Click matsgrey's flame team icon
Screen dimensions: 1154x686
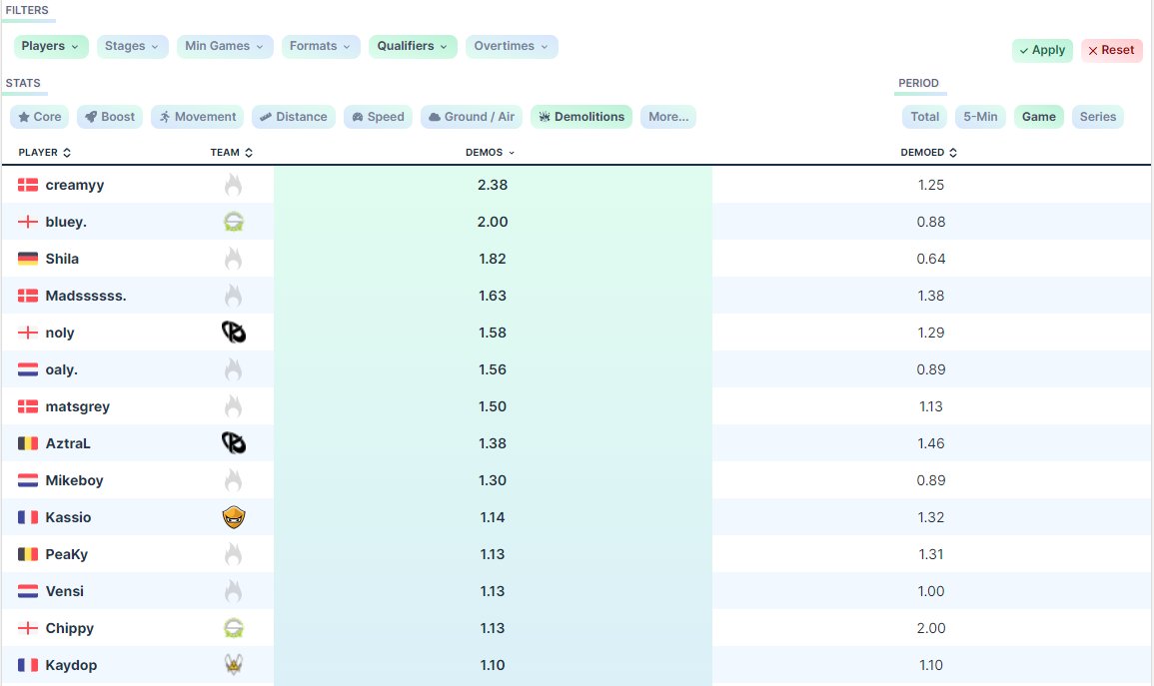point(234,406)
